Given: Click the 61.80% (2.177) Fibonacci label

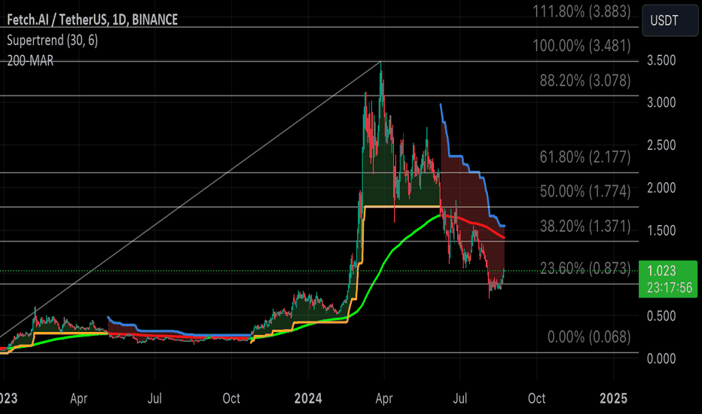Looking at the screenshot, I should [585, 157].
